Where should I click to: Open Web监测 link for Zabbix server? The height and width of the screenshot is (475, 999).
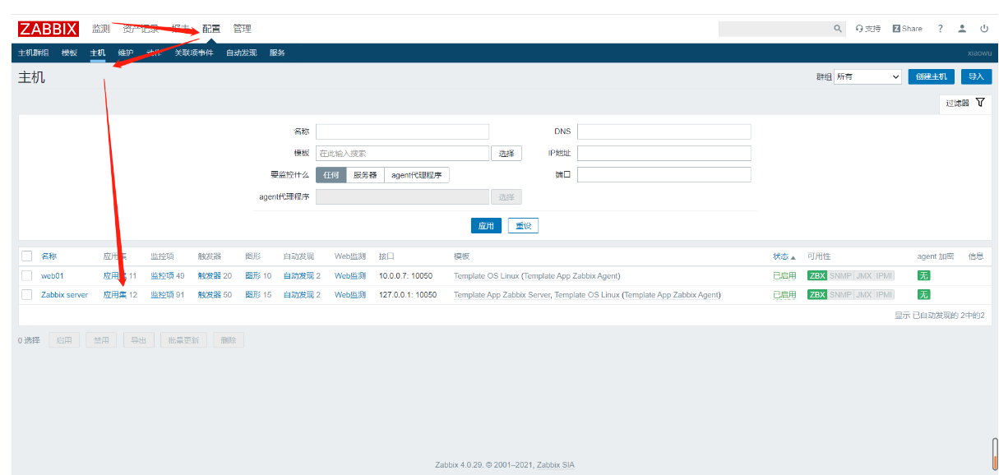(x=350, y=294)
